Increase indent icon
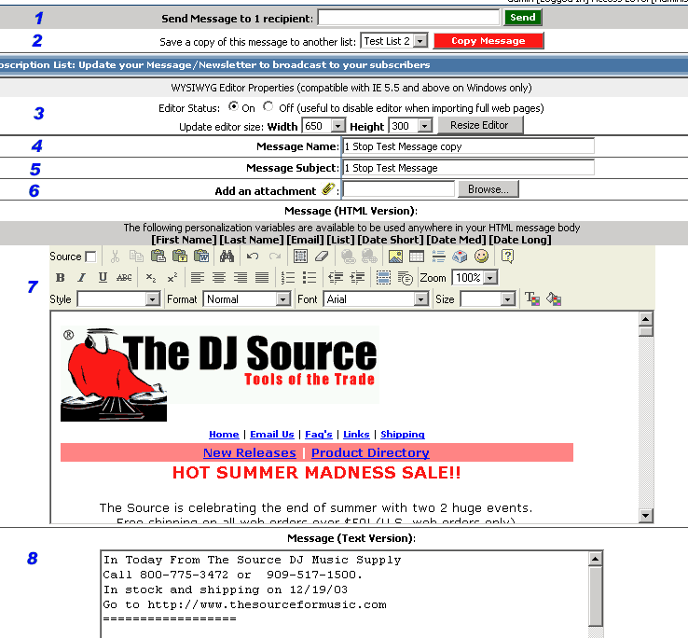The width and height of the screenshot is (688, 638). click(x=357, y=278)
